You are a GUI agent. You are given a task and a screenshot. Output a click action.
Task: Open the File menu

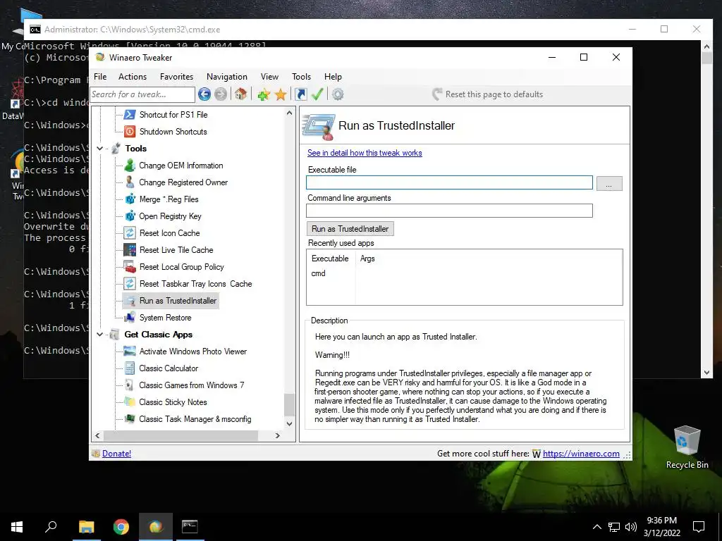(100, 77)
